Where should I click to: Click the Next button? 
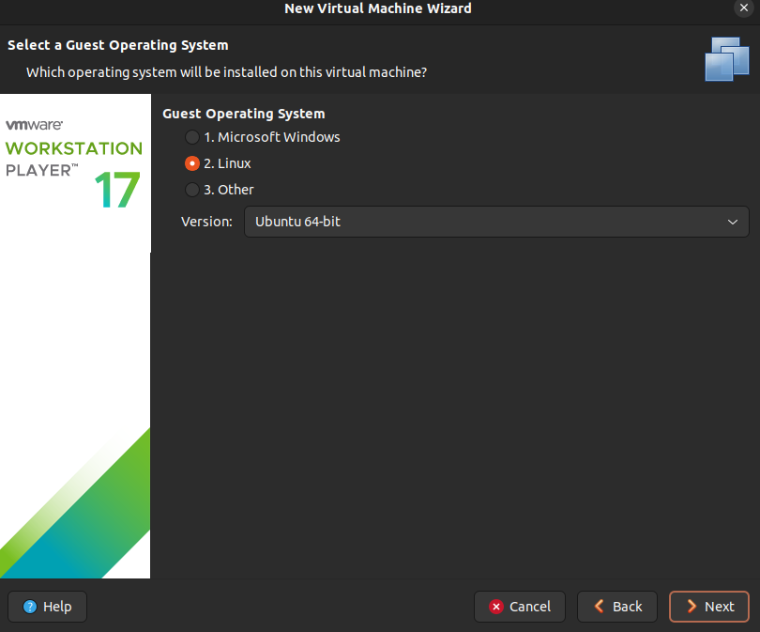[708, 607]
